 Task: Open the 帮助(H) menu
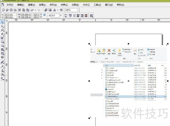tap(120, 5)
